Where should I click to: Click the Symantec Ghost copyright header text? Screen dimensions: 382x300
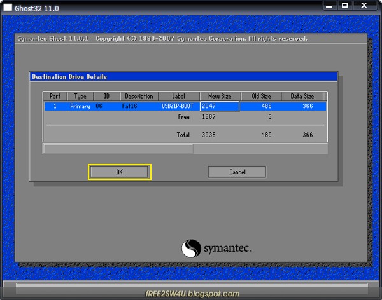tap(162, 39)
